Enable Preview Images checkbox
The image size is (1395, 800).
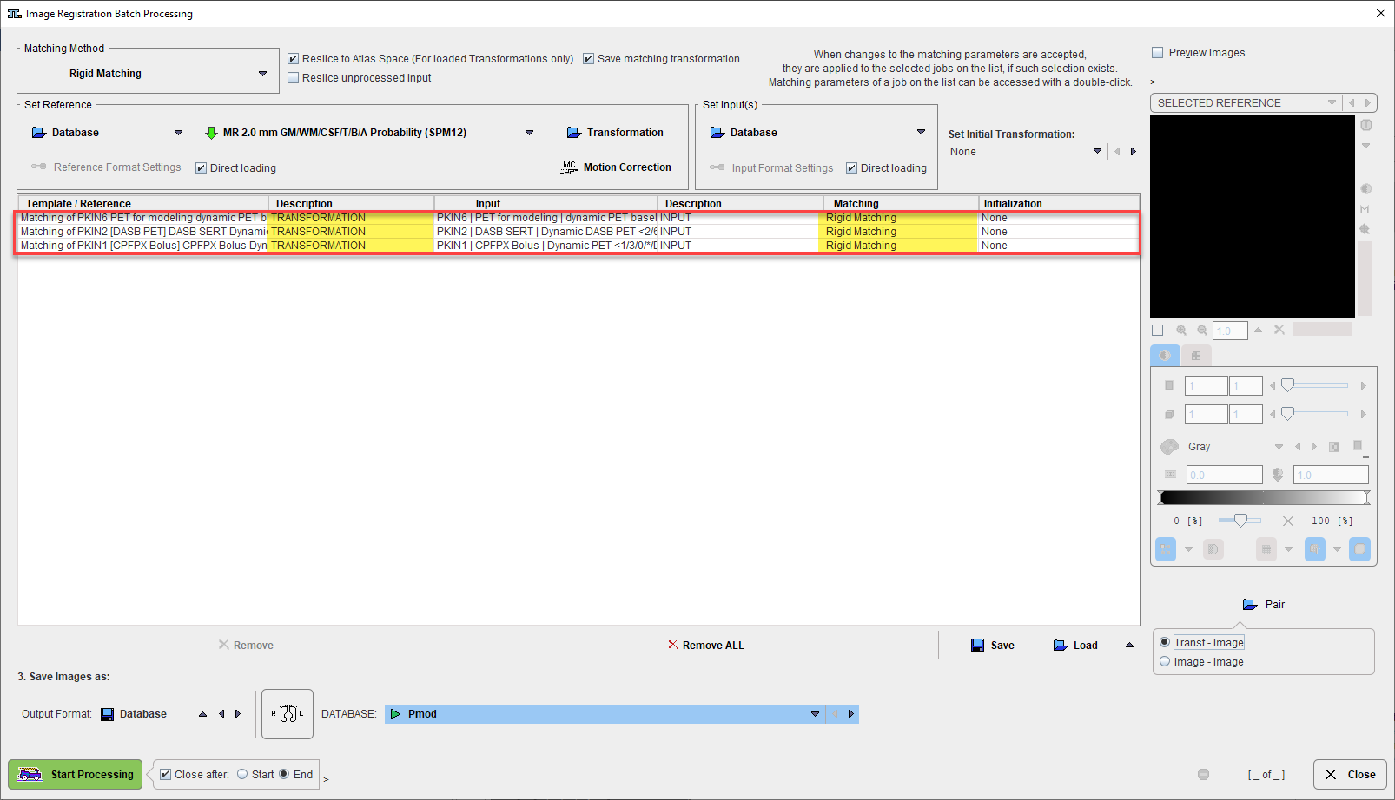[x=1158, y=53]
